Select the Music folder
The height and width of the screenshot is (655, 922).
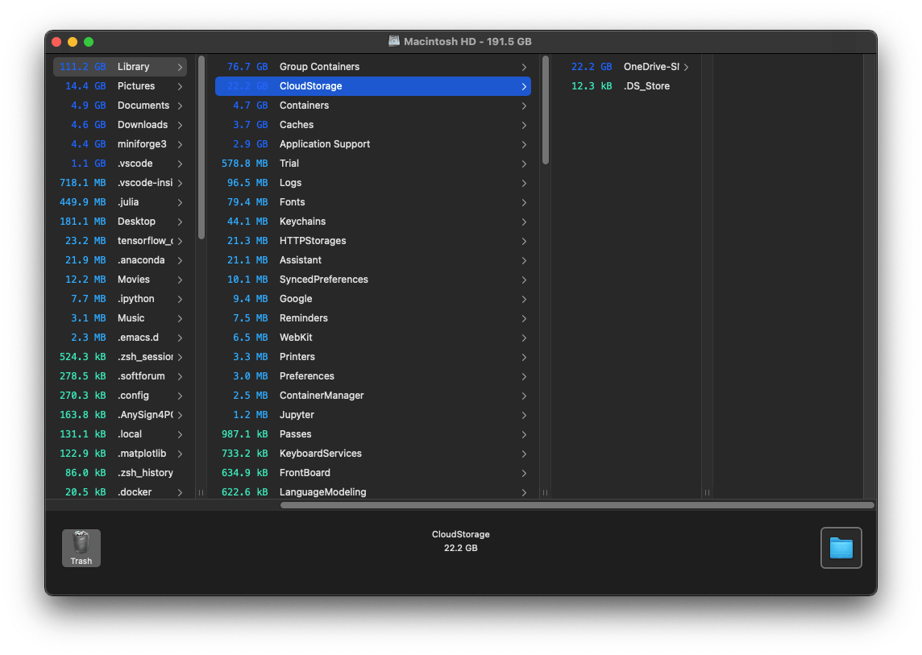[x=120, y=318]
